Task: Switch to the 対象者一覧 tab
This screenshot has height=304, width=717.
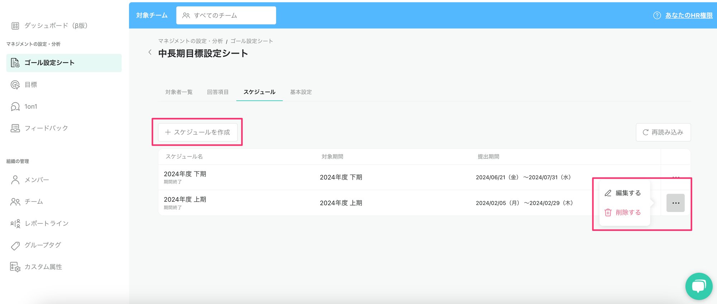Action: (x=179, y=92)
